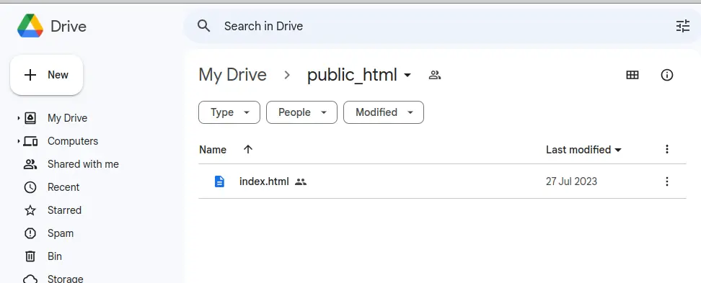Open Last modified sort dropdown
The image size is (701, 283).
583,150
